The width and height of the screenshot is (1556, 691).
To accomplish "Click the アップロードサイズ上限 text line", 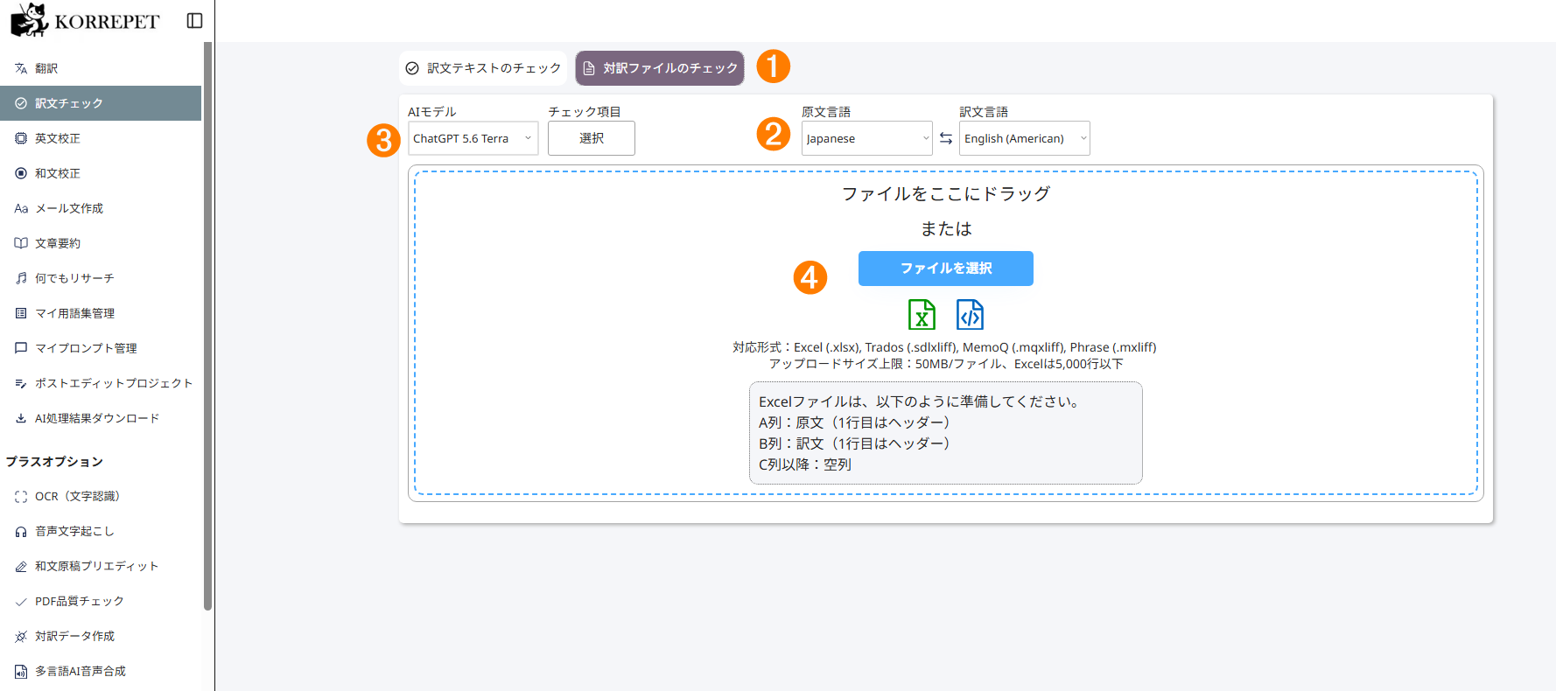I will point(946,364).
